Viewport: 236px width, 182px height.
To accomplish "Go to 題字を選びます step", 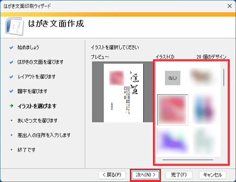I will (x=32, y=91).
